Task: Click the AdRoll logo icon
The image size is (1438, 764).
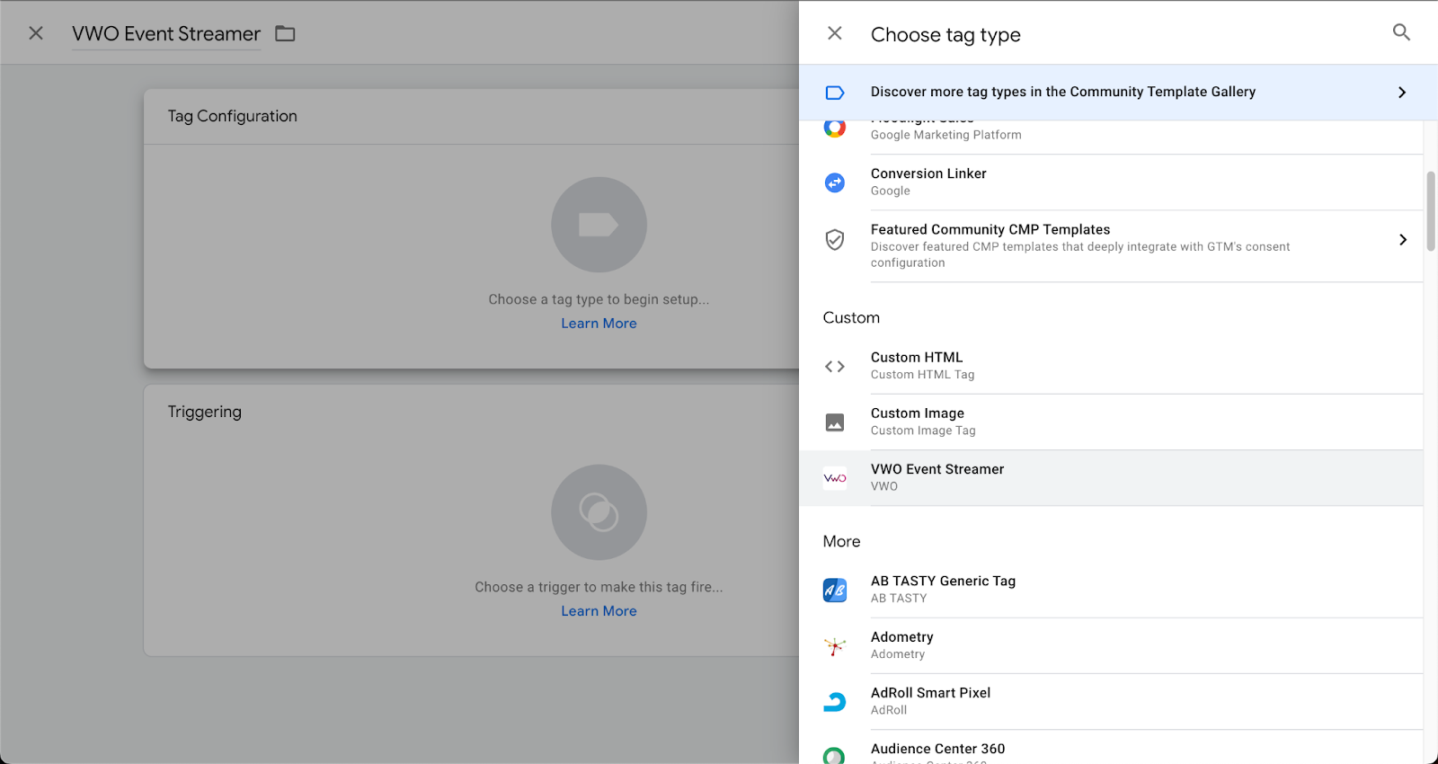Action: coord(835,702)
